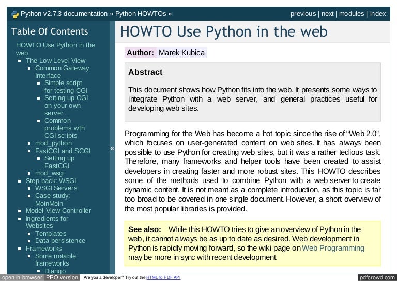Open the modules list link
The width and height of the screenshot is (397, 281).
pos(351,14)
